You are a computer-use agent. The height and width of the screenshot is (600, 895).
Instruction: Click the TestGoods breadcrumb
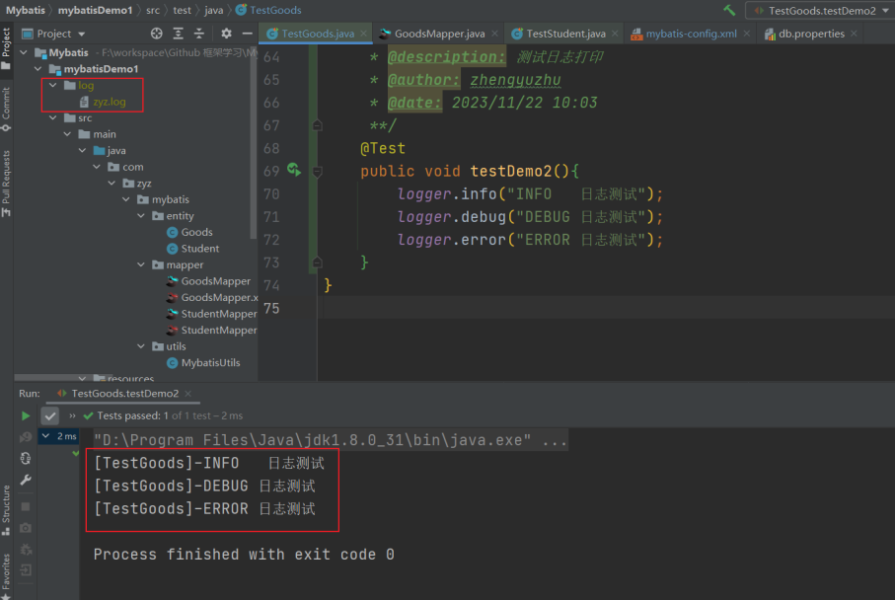[268, 10]
